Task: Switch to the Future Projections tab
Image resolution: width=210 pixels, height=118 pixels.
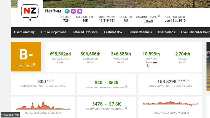Action: (53, 32)
